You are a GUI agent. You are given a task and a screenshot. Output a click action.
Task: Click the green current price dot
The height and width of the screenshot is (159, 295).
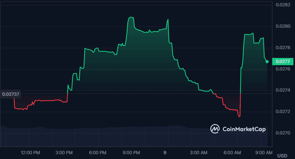(267, 61)
